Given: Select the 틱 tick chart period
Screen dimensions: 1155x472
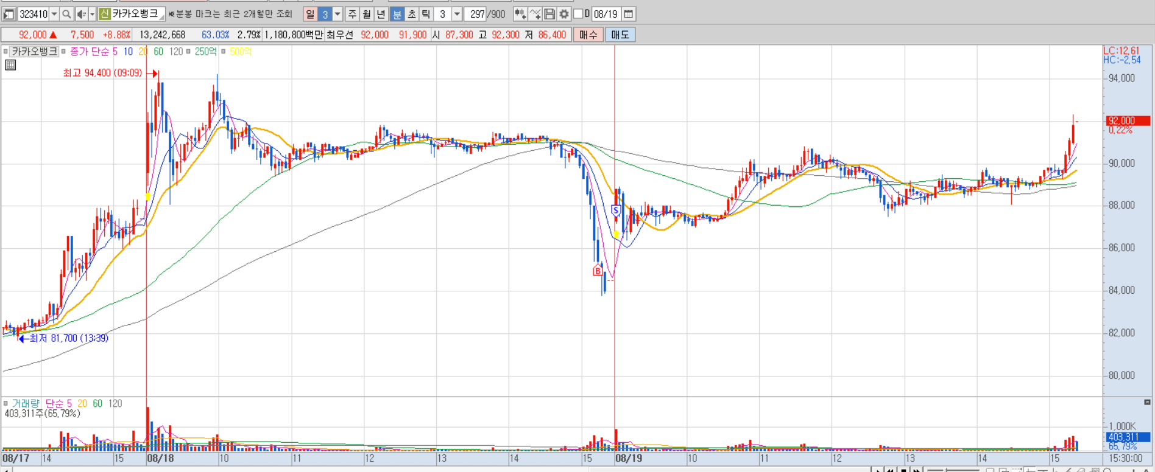Looking at the screenshot, I should pos(426,14).
